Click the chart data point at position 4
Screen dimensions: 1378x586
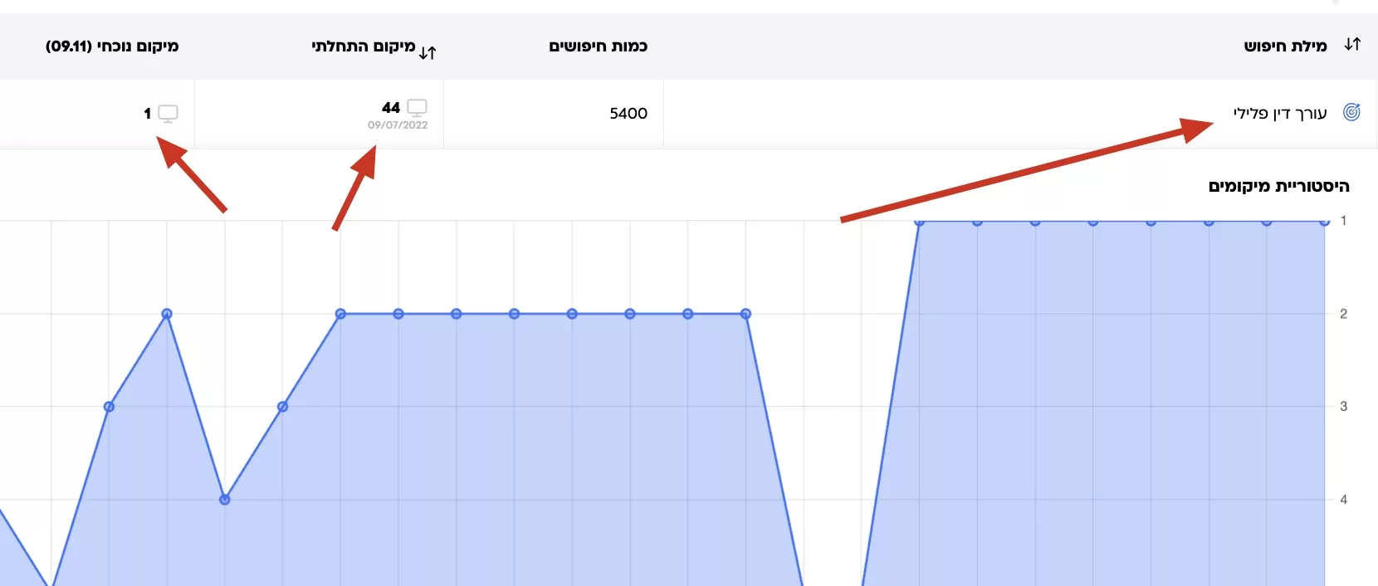click(225, 500)
